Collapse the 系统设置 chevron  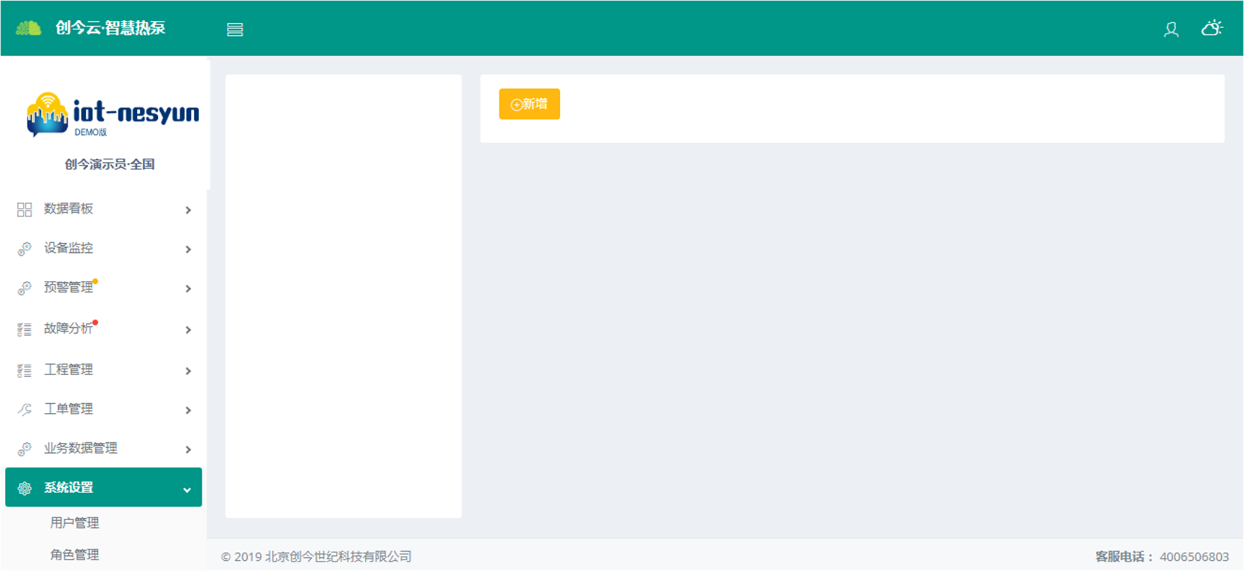tap(187, 490)
